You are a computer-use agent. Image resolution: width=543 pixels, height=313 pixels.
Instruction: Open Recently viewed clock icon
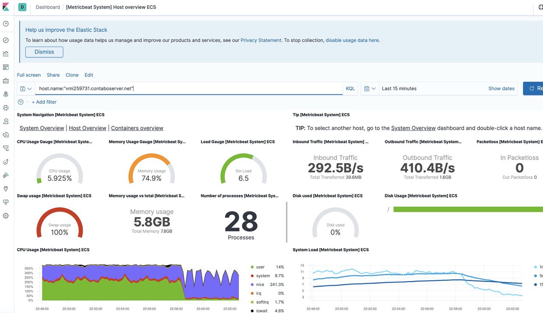click(x=6, y=24)
